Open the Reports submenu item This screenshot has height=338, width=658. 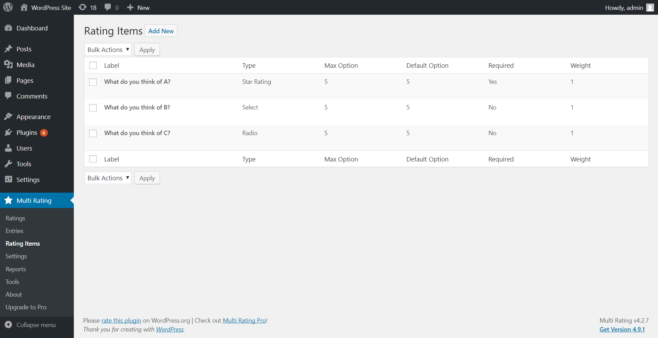[x=16, y=269]
